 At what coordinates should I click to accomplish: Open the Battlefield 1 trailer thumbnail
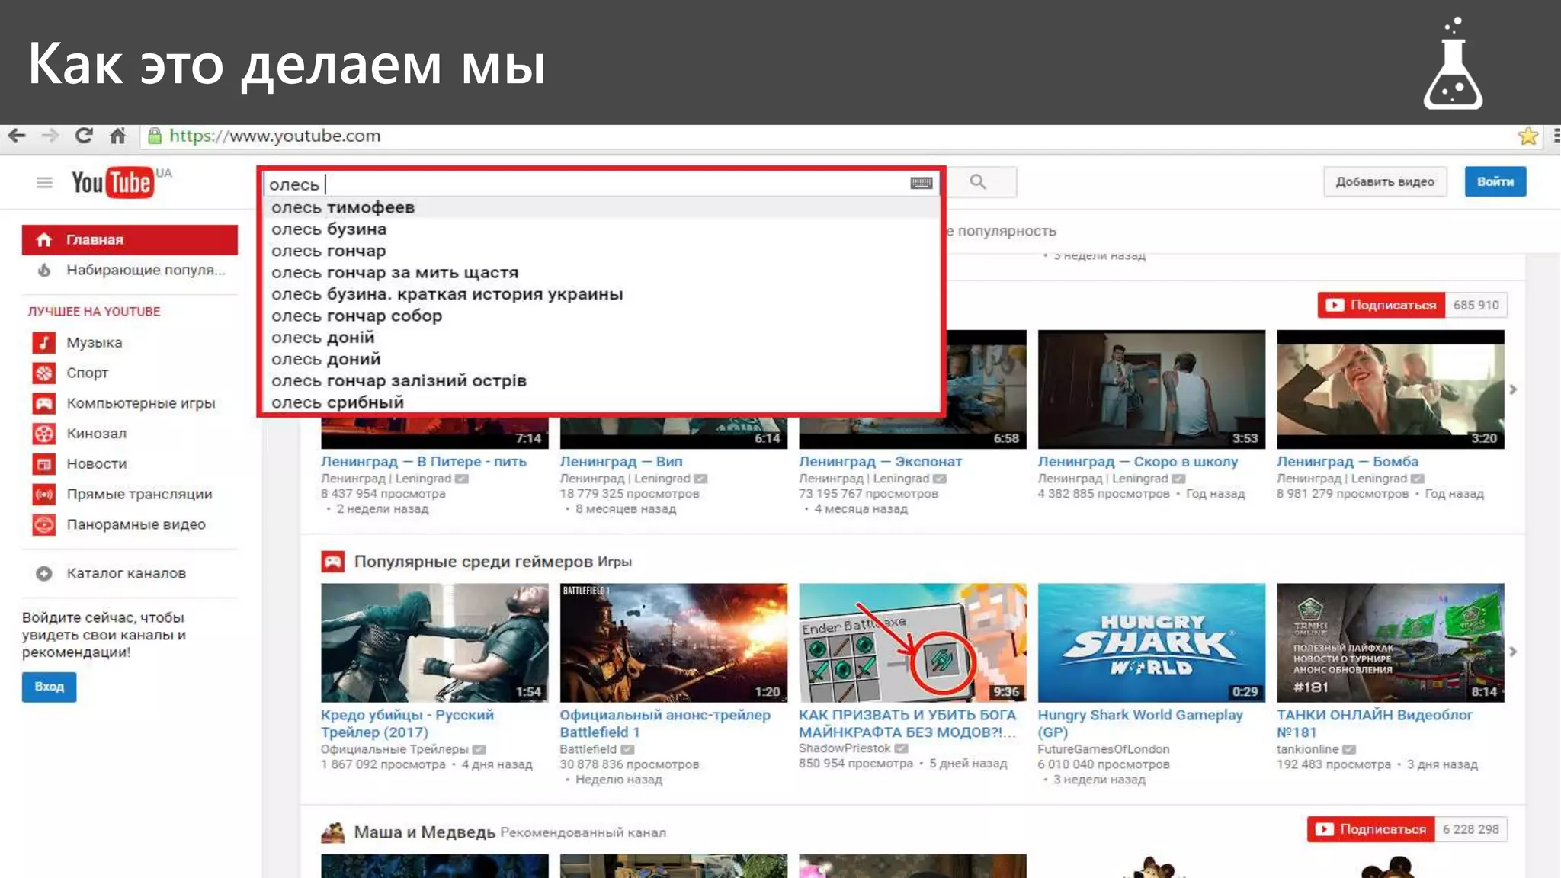tap(674, 642)
